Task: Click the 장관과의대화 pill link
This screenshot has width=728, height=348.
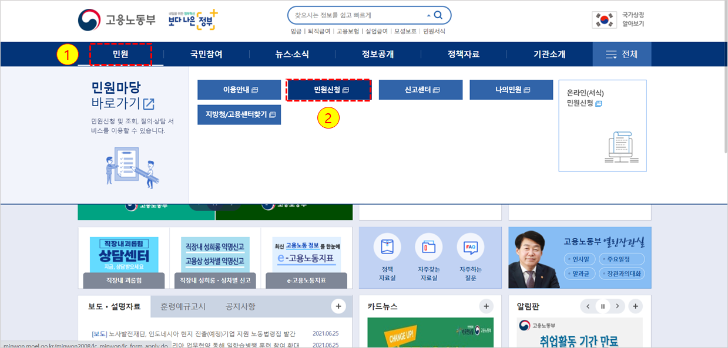Action: point(622,273)
